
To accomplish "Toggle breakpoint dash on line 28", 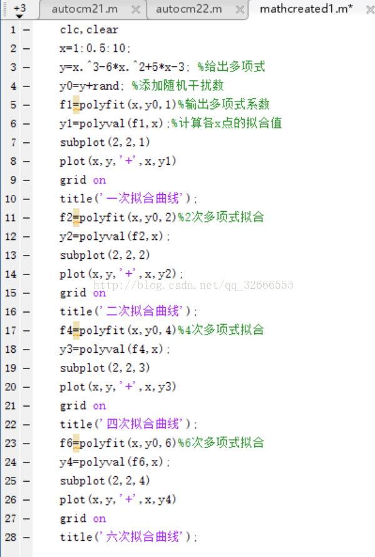I will pos(26,538).
